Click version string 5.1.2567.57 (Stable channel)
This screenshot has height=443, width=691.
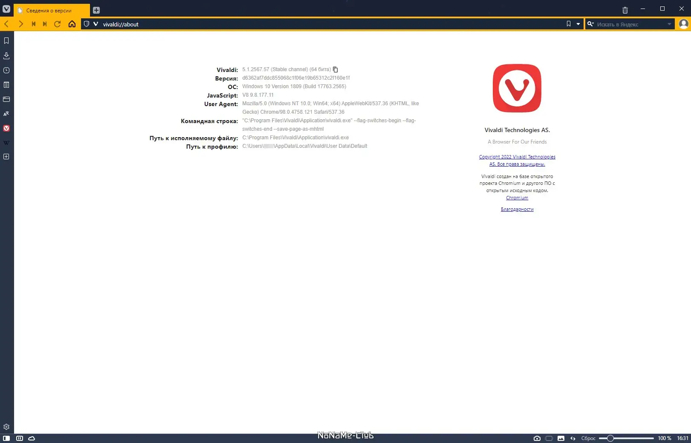(x=286, y=69)
